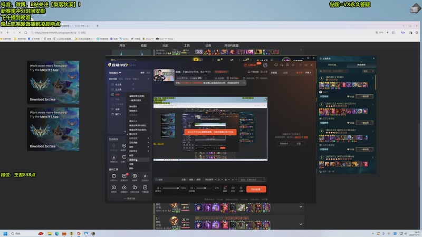
Task: Expand the upper match row chevron on MetaTFT
Action: point(301,206)
